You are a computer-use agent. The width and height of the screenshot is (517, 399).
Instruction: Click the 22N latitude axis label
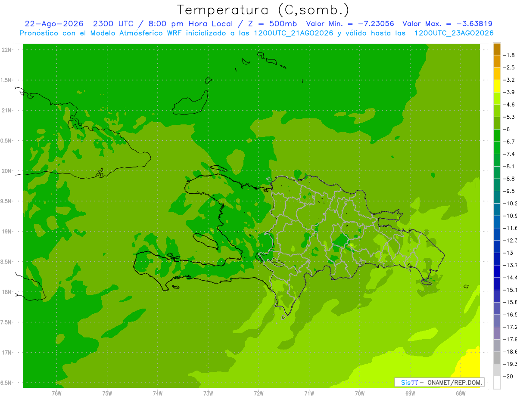click(7, 50)
